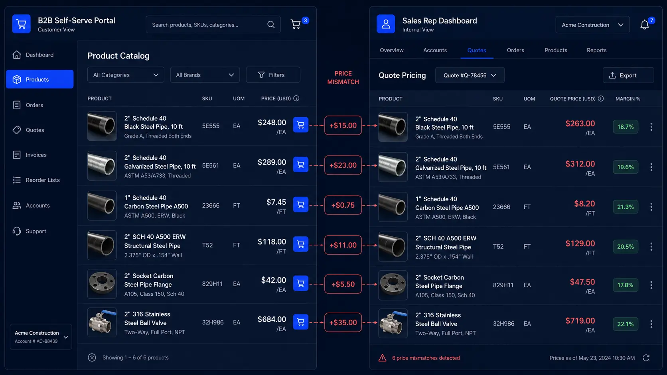Open Support in the portal sidebar
667x375 pixels.
coord(39,231)
